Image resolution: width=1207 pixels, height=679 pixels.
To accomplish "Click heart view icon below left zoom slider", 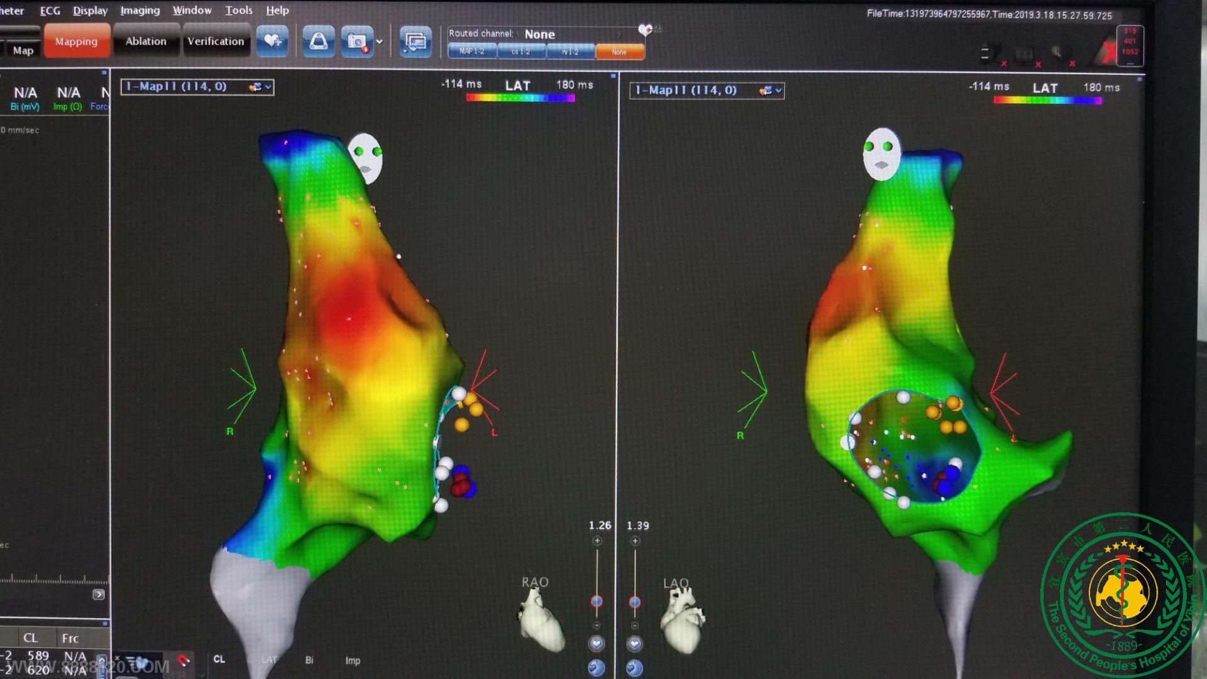I will click(x=597, y=643).
